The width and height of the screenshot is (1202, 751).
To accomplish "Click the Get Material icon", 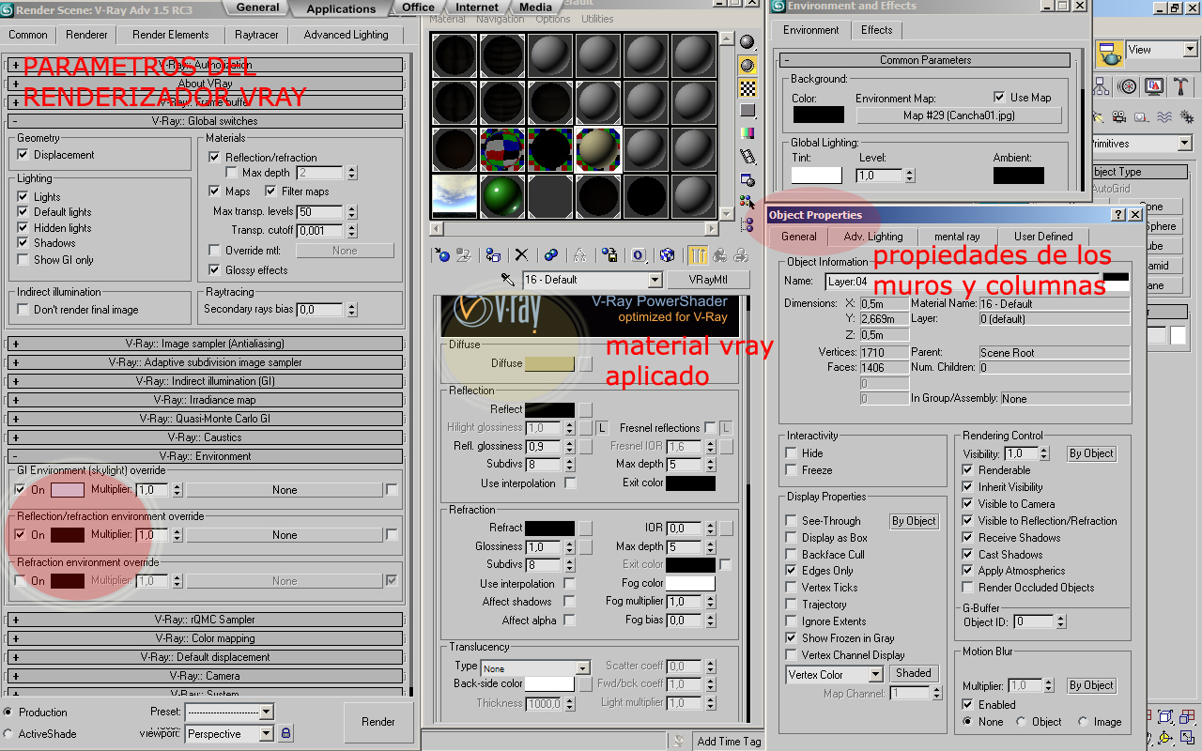I will (442, 254).
